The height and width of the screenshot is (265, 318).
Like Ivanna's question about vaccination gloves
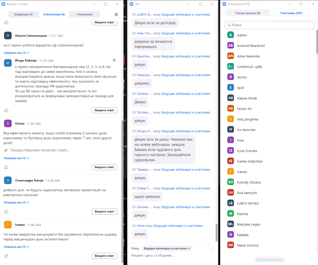[6, 256]
